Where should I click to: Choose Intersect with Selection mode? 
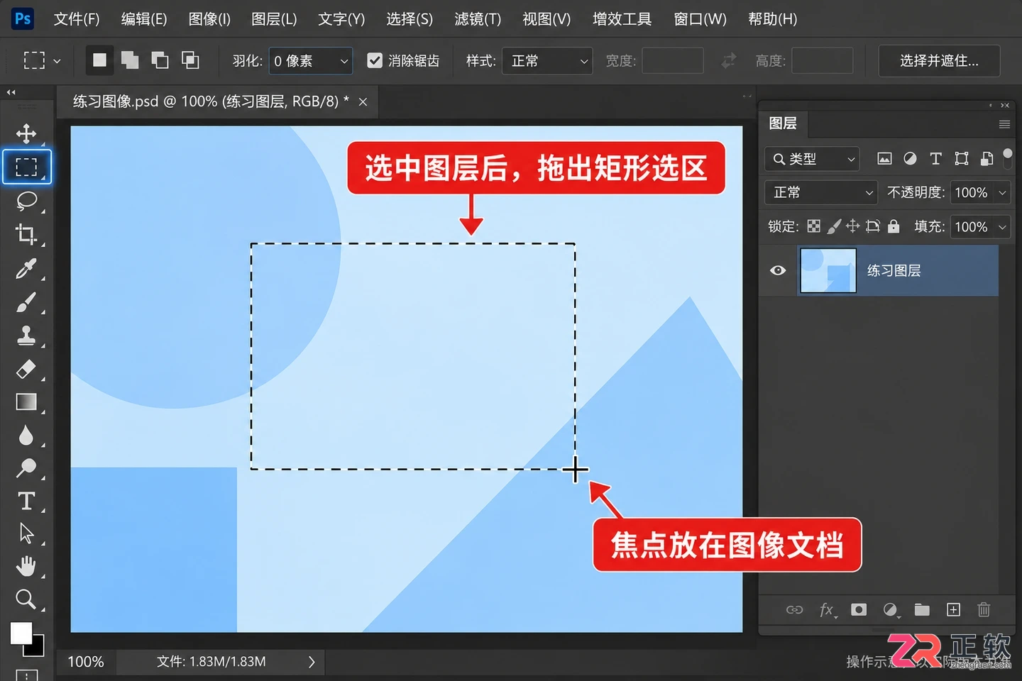pos(190,60)
